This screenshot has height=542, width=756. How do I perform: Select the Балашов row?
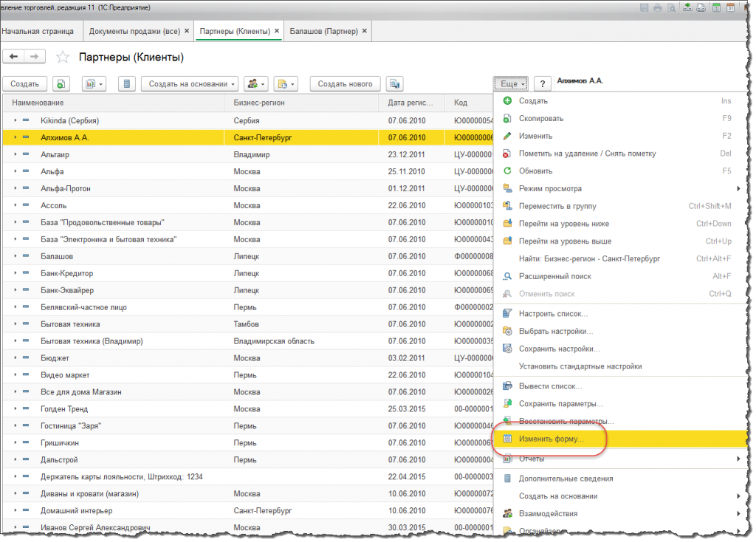248,256
